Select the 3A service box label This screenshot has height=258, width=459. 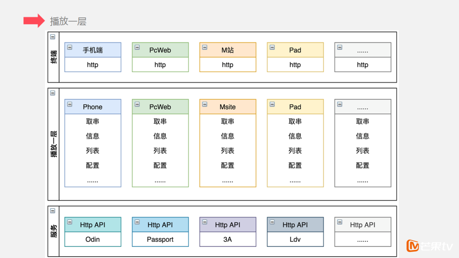tap(227, 239)
